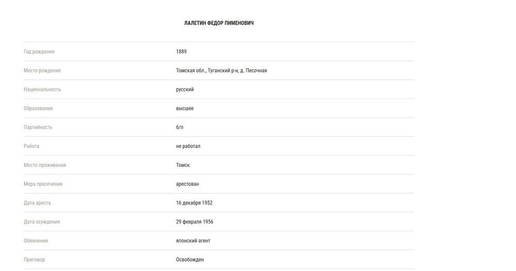Click the Национальность label
The image size is (516, 271).
click(42, 90)
